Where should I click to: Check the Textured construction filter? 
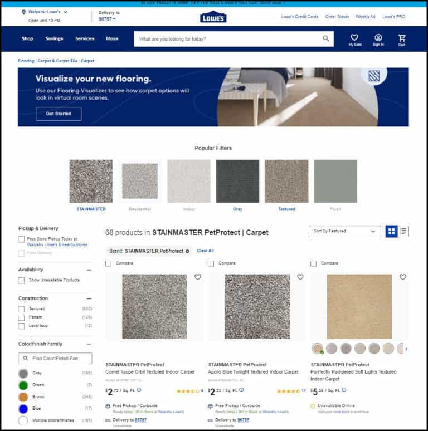pos(21,309)
